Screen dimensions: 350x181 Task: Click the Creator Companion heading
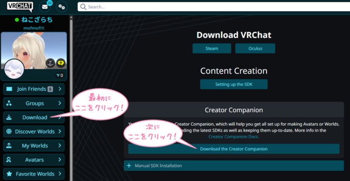pyautogui.click(x=234, y=110)
